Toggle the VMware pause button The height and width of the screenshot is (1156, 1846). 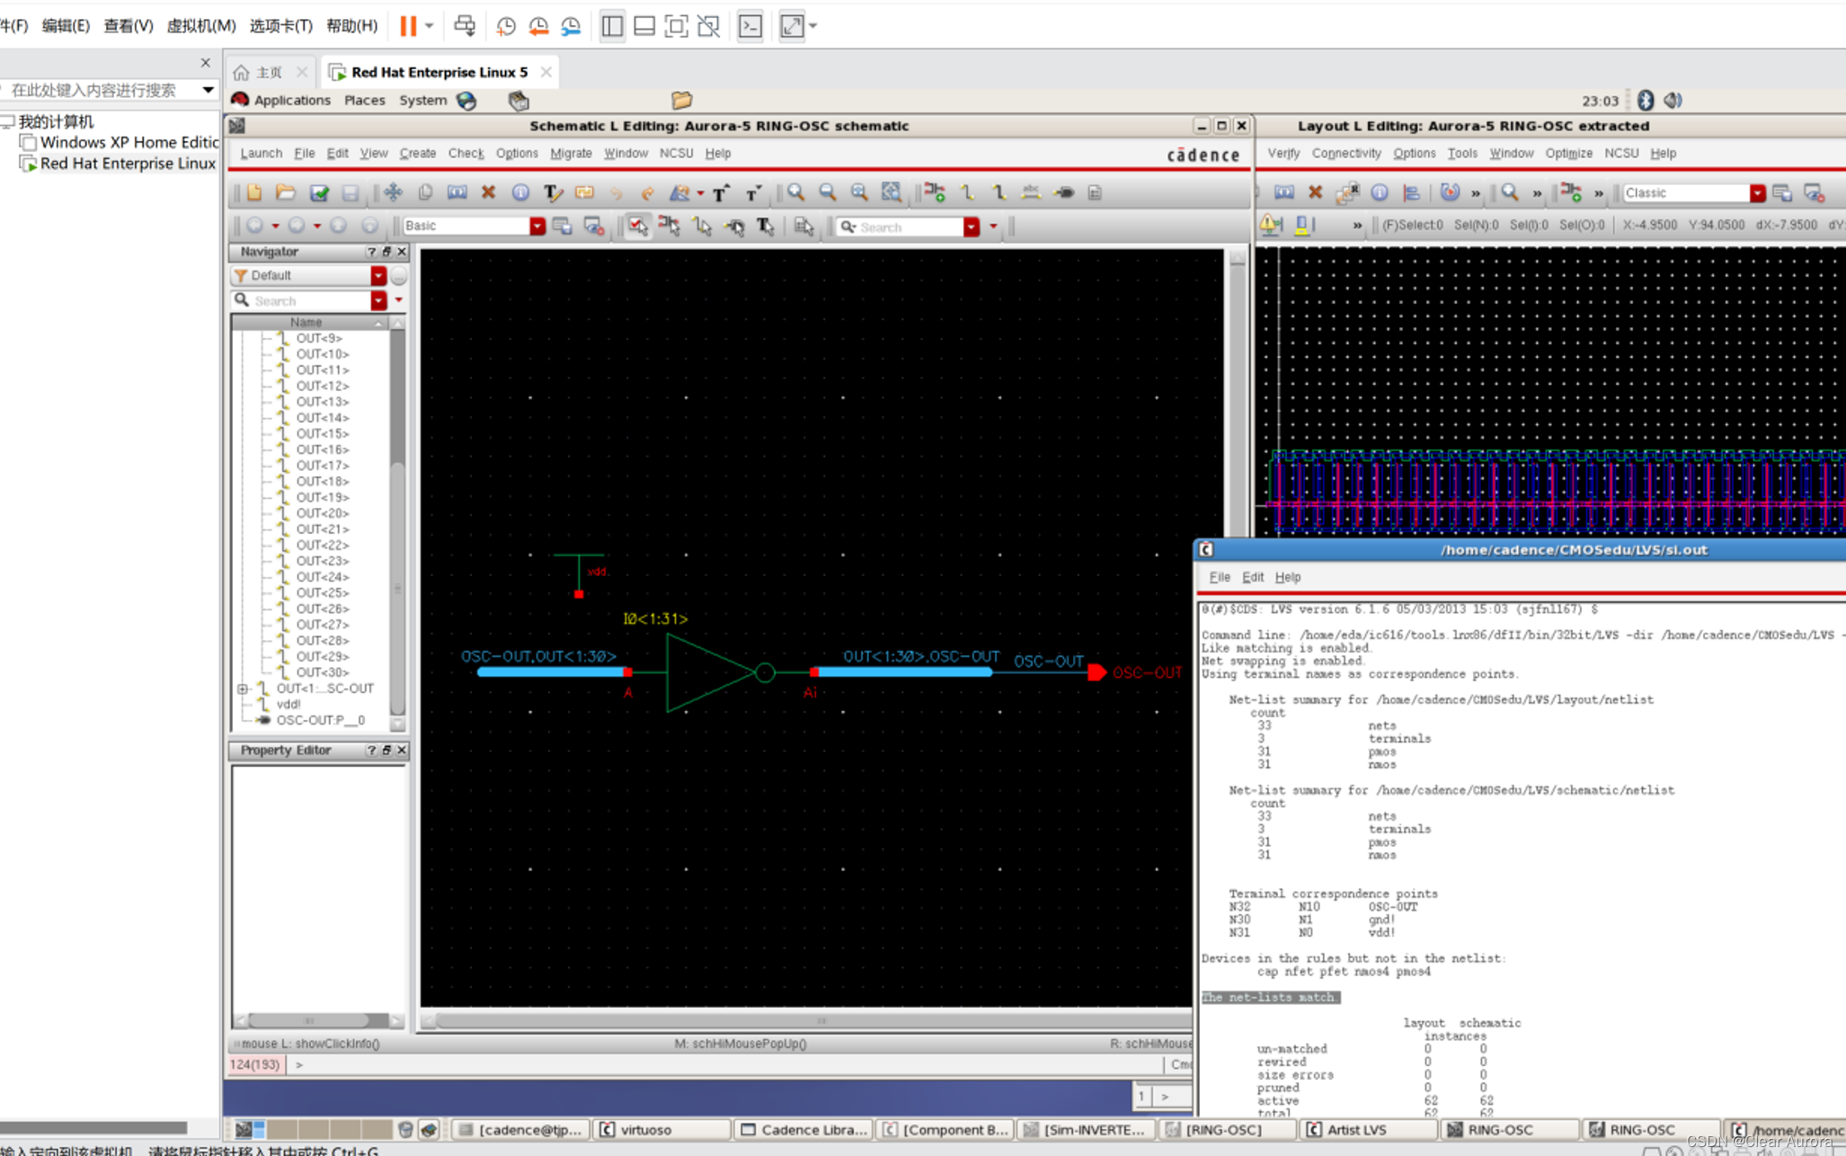(x=408, y=26)
